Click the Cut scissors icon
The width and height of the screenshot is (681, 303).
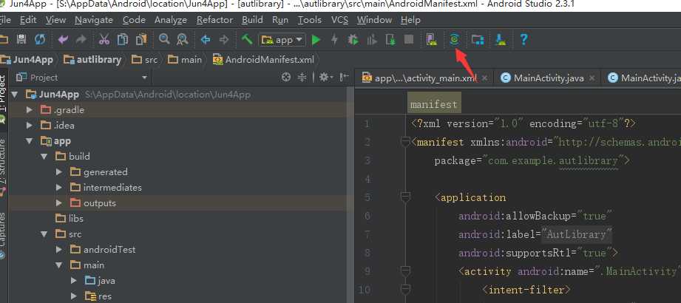point(104,40)
